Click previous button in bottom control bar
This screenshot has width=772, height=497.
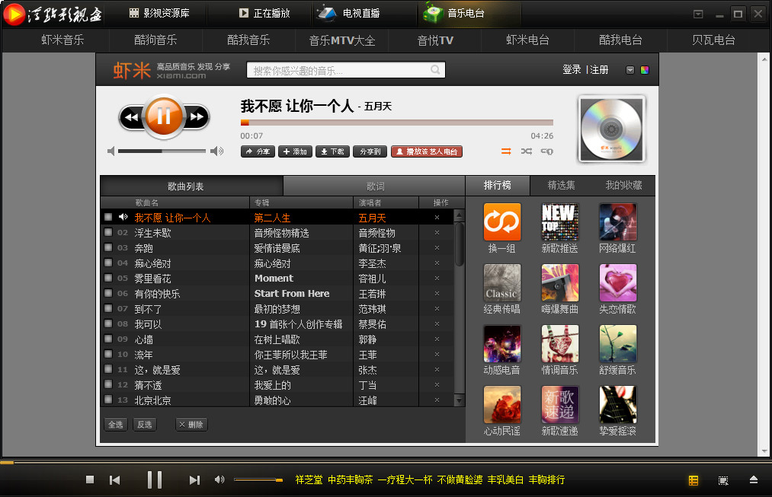tap(115, 479)
